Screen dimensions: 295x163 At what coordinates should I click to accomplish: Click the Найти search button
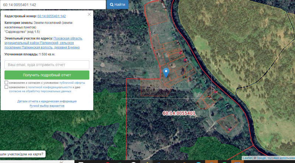pyautogui.click(x=118, y=4)
